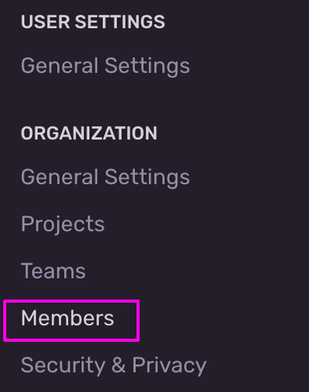Choose user-level General Settings link

click(x=105, y=66)
